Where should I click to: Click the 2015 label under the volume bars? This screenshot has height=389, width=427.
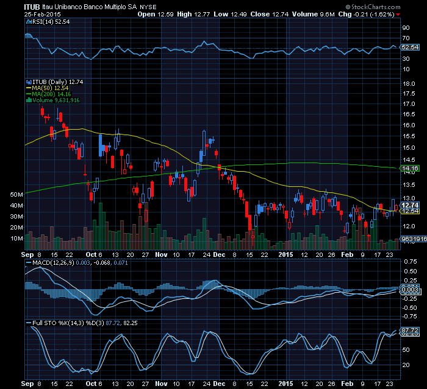[x=285, y=254]
